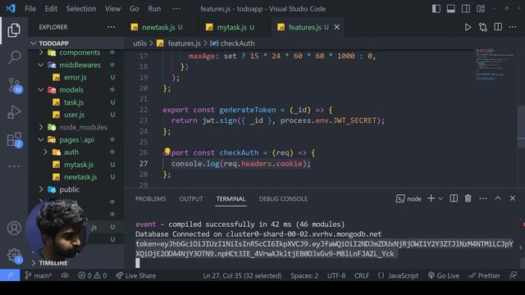
Task: Run the file with the play icon
Action: tap(468, 27)
